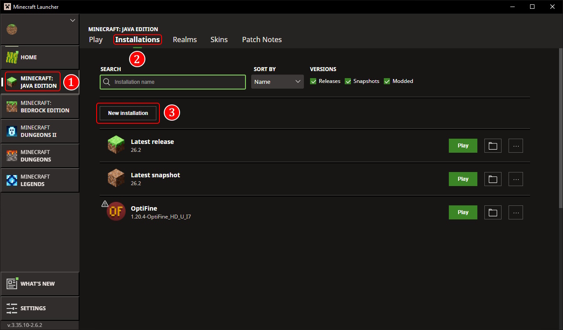
Task: Play the OptiFine installation
Action: click(463, 212)
